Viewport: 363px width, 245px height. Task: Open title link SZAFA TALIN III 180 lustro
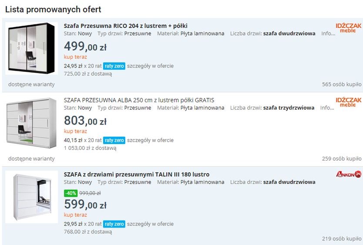[136, 175]
